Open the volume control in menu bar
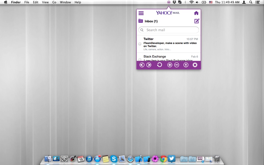This screenshot has width=264, height=165. coord(197,2)
